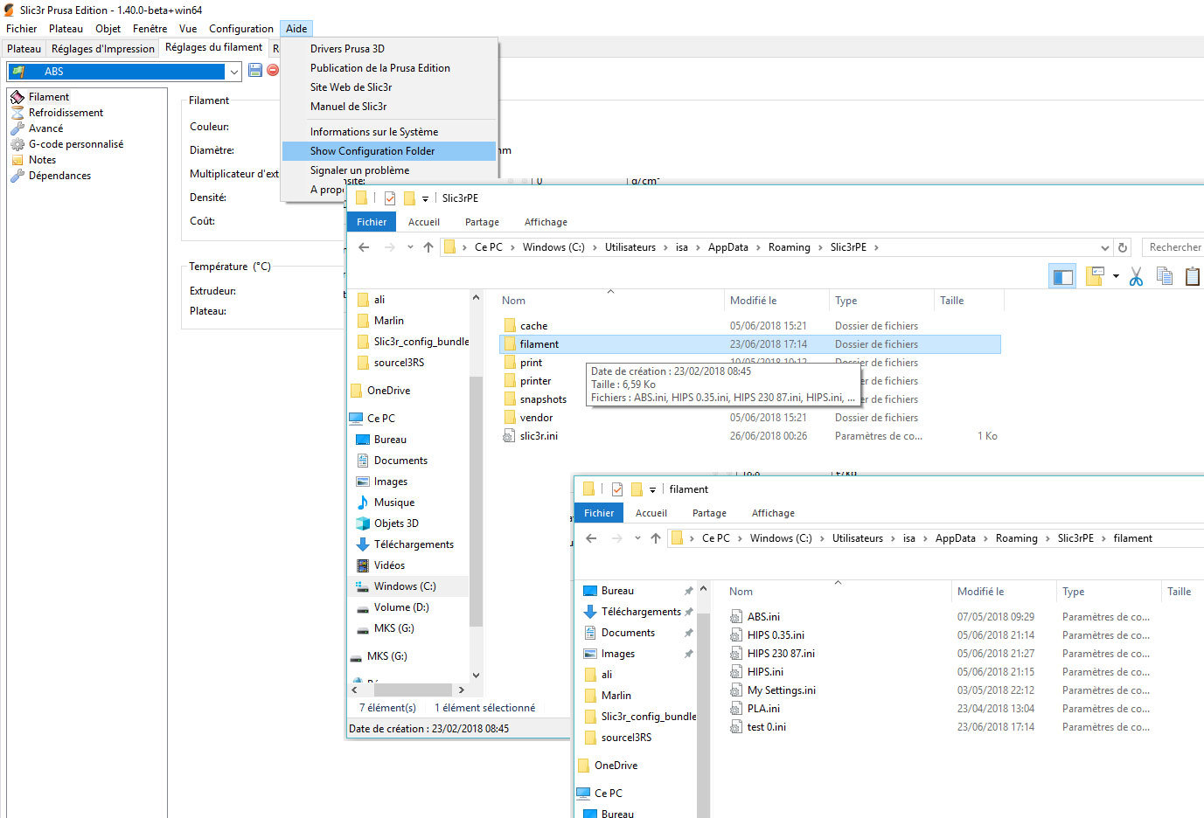
Task: Open recent locations dropdown in Slic3rPE window
Action: (x=410, y=247)
